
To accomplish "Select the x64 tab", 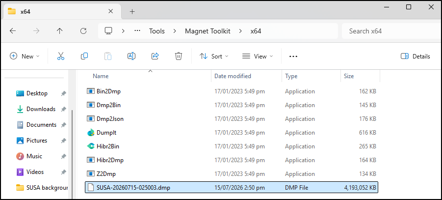I will pyautogui.click(x=61, y=11).
